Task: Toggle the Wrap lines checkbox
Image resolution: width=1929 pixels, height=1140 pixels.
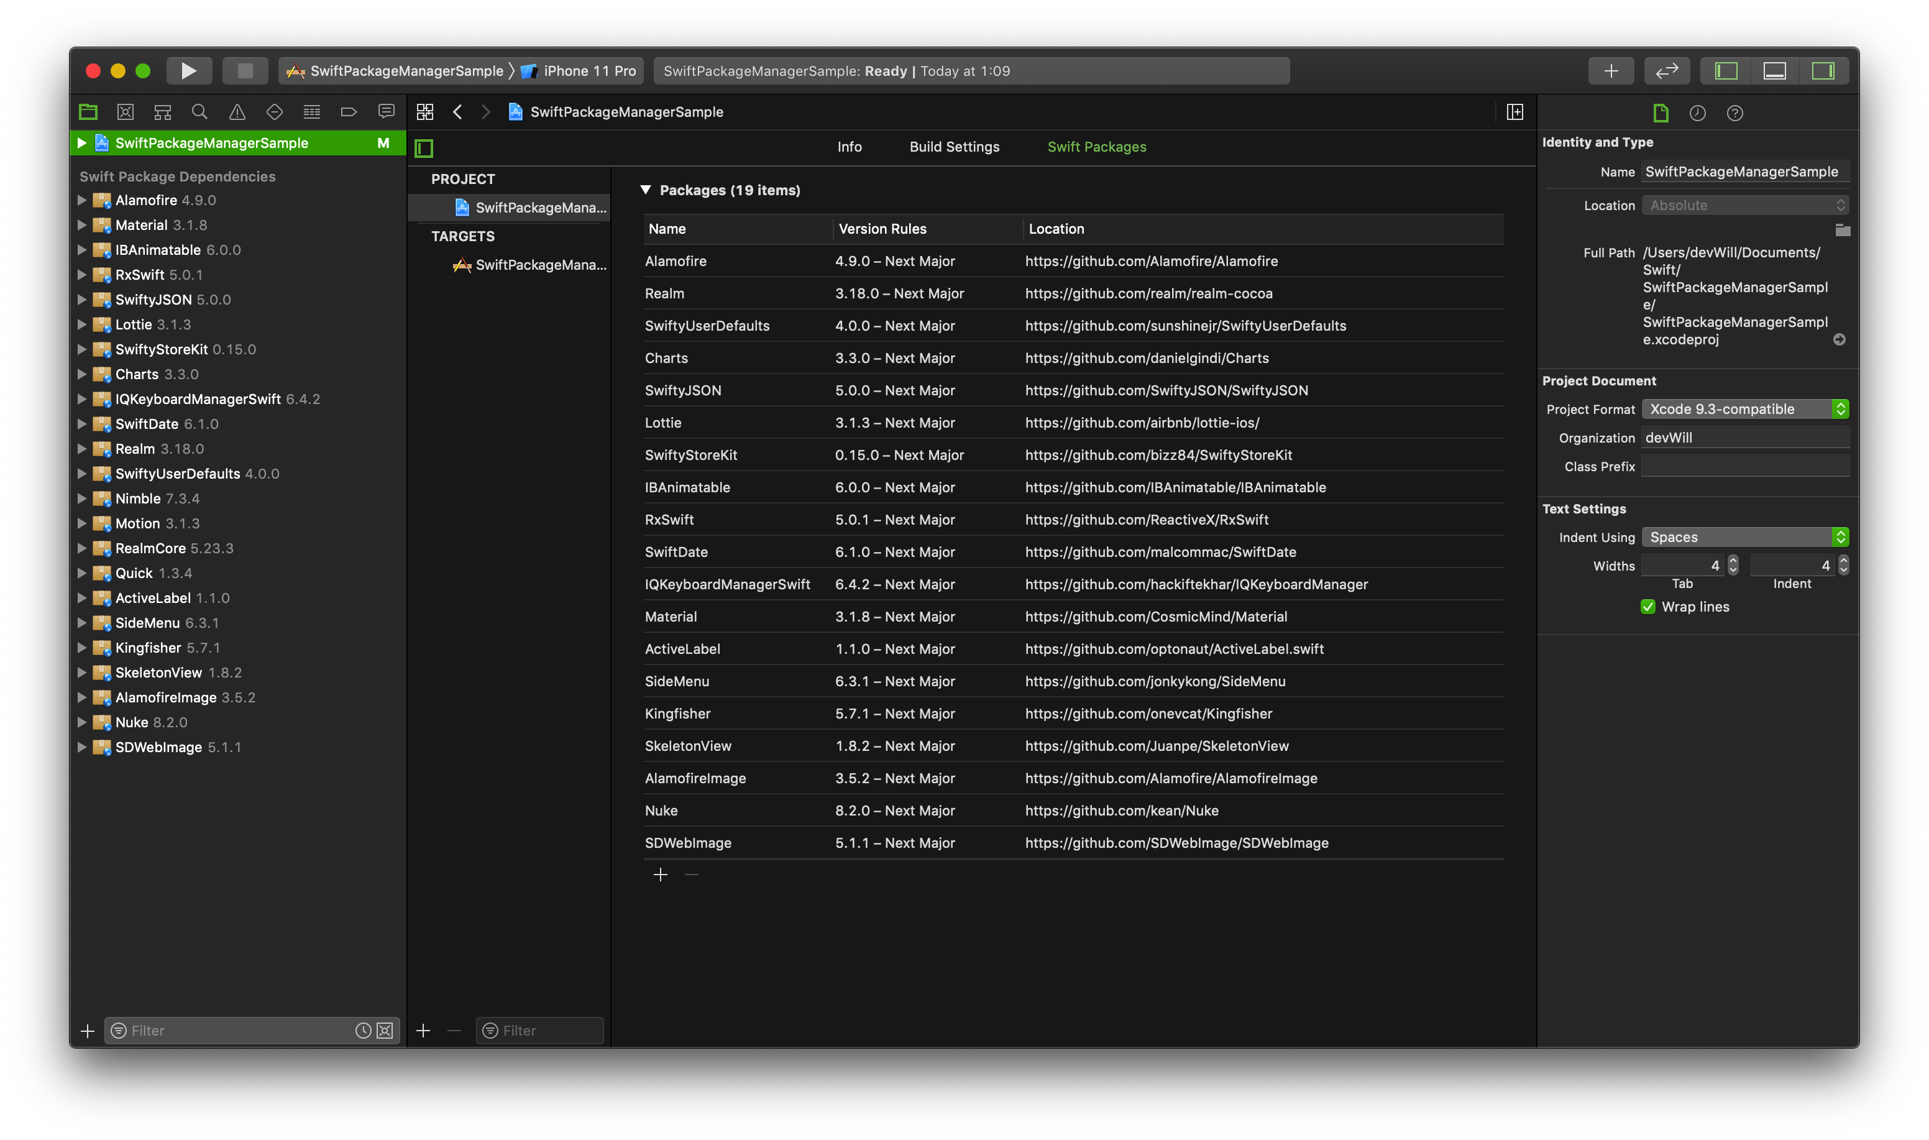Action: point(1648,607)
